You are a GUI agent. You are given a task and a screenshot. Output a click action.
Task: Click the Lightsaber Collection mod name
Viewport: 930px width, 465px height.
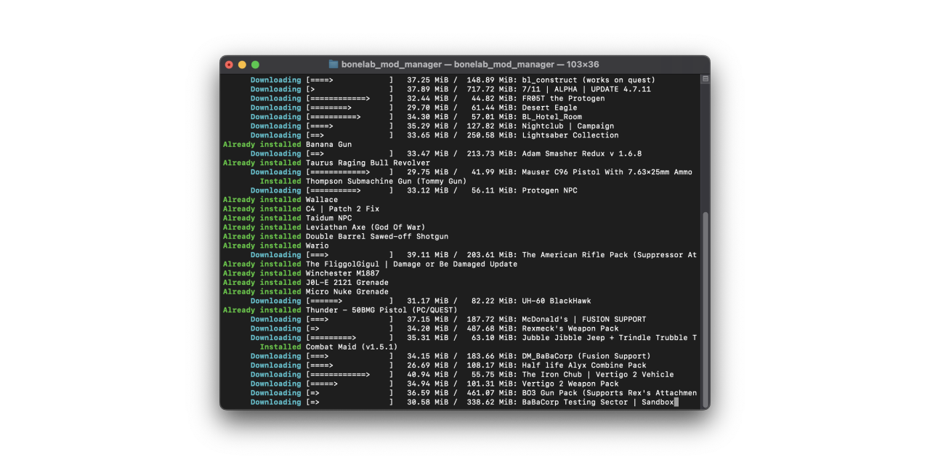570,135
